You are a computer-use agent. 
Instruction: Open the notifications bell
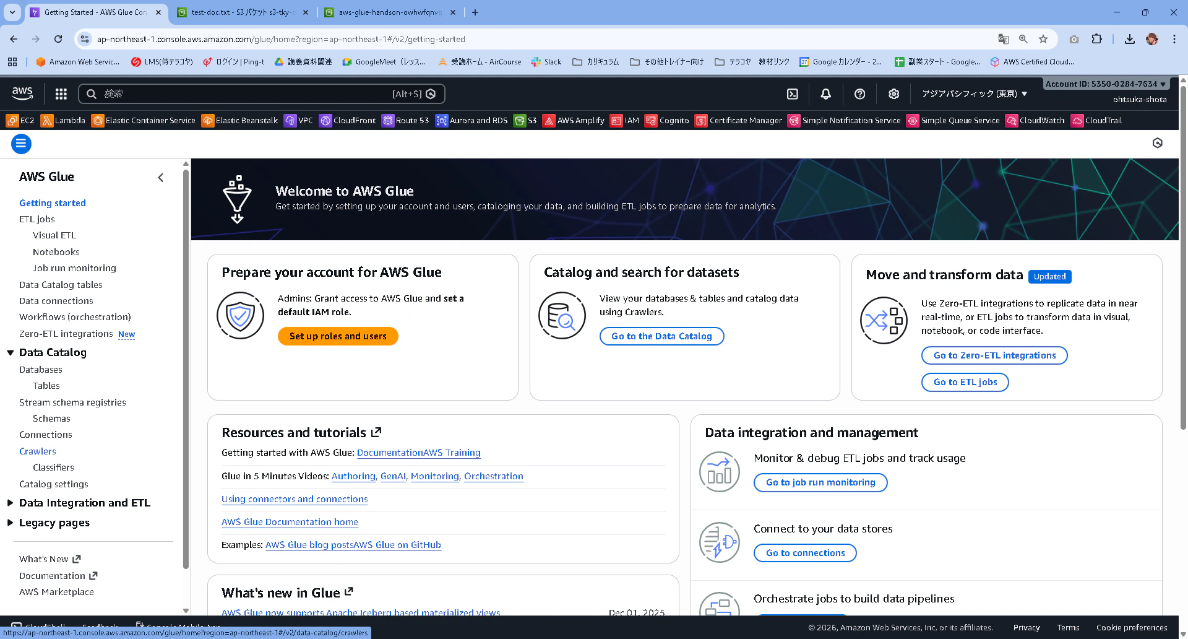[x=825, y=93]
